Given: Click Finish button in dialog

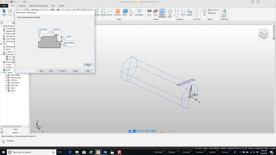Looking at the screenshot, I should coord(62,71).
